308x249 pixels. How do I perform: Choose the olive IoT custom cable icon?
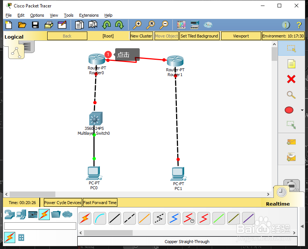(x=234, y=218)
